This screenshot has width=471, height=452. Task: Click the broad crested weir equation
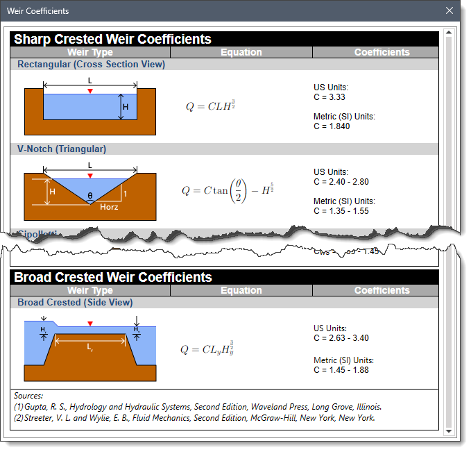207,349
